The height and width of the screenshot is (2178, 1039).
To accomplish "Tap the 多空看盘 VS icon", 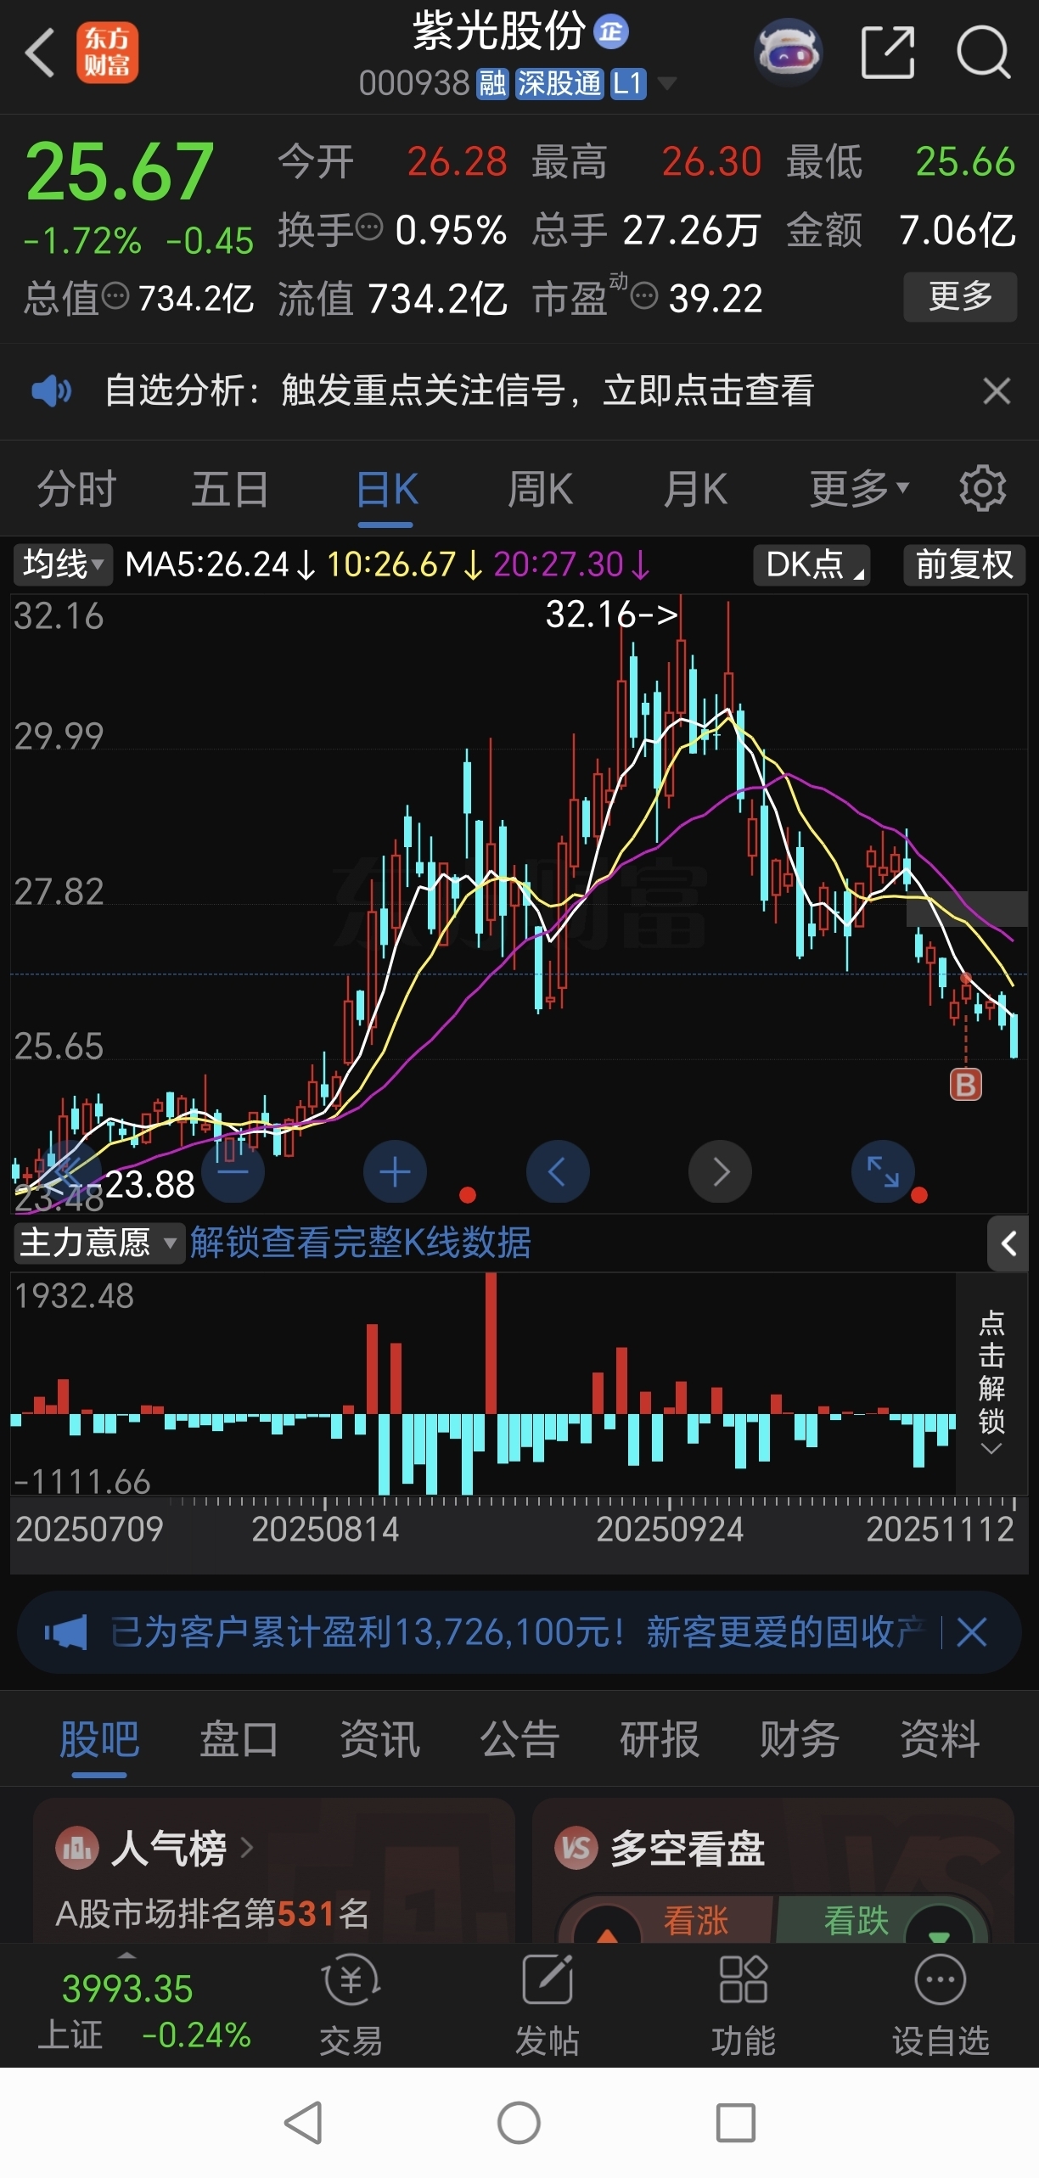I will 576,1847.
